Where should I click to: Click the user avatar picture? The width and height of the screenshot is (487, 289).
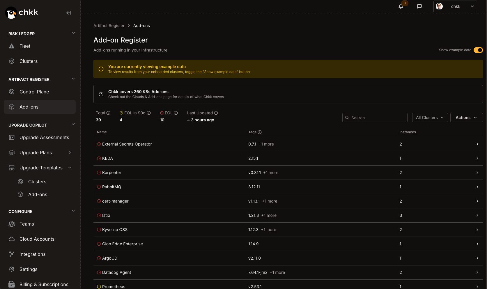pyautogui.click(x=439, y=6)
